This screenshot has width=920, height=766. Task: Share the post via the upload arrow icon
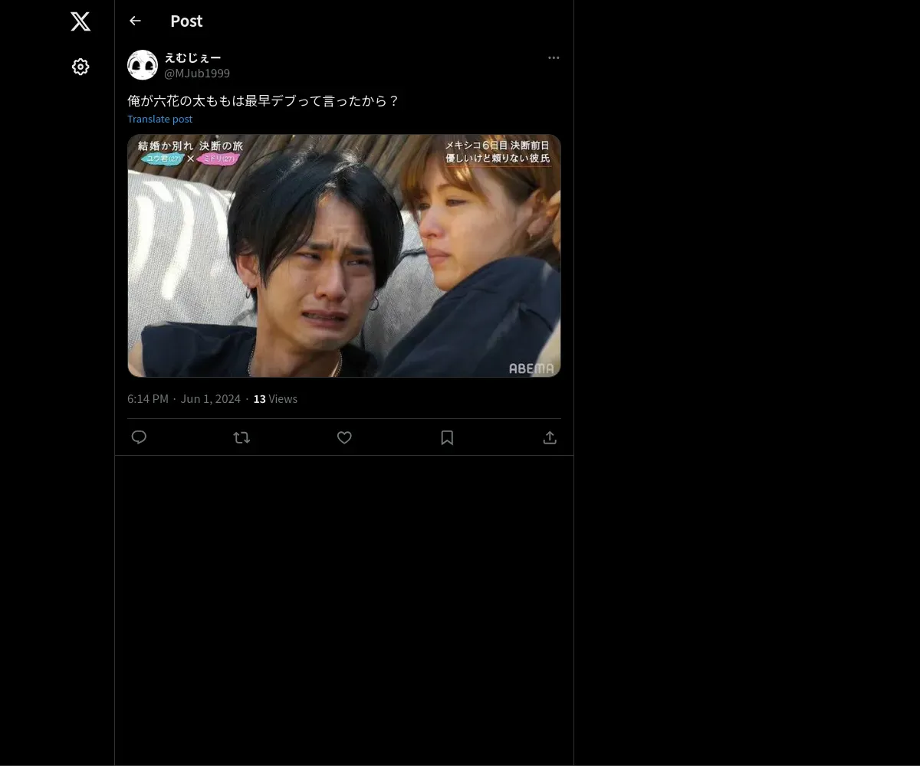point(550,437)
